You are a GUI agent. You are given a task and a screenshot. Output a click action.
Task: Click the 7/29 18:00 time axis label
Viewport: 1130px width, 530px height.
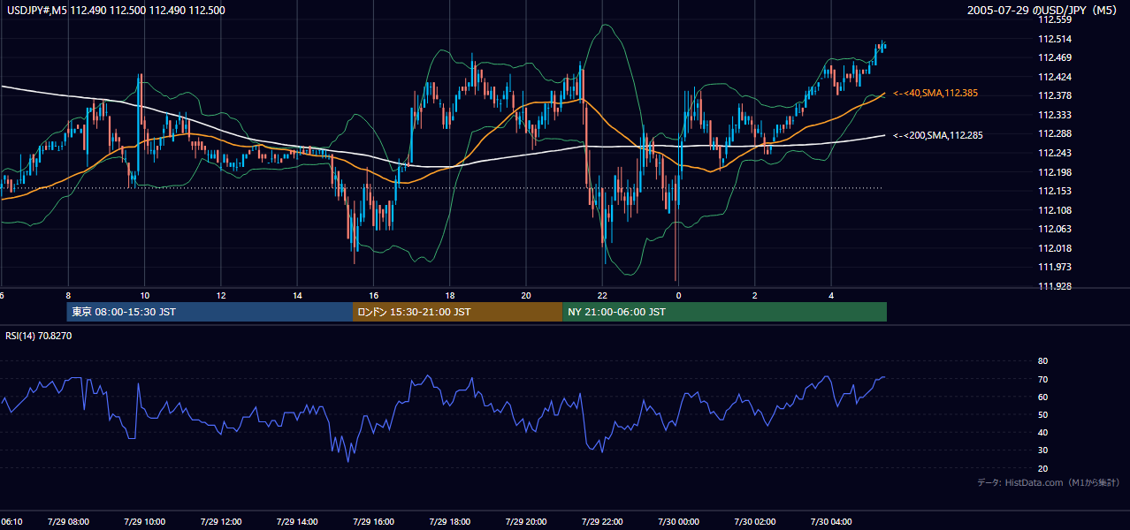(450, 522)
